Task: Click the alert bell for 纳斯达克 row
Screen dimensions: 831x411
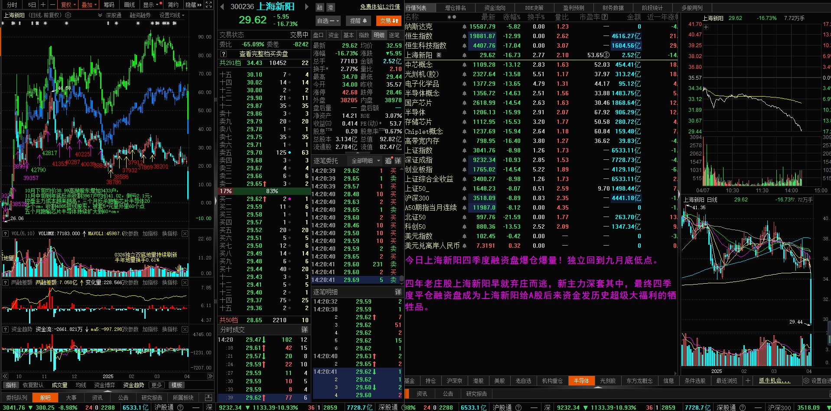Action: pyautogui.click(x=464, y=27)
